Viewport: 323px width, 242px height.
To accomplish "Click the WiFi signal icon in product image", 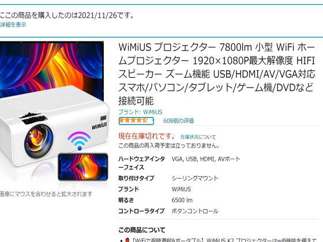I will pyautogui.click(x=79, y=141).
